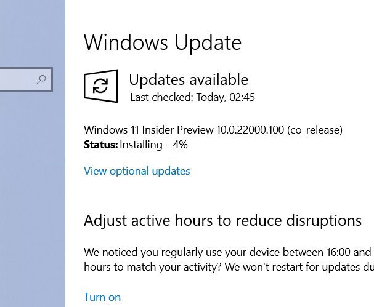The width and height of the screenshot is (374, 307).
Task: Click the active hours description paragraph
Action: 229,260
